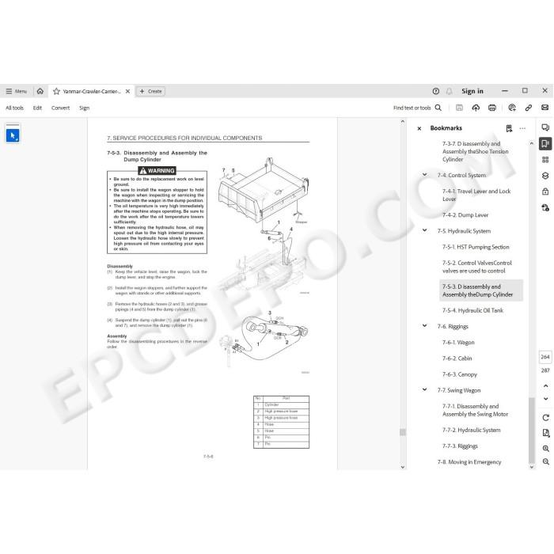The image size is (554, 554).
Task: Open the page thumbnails grid icon
Action: tap(545, 160)
